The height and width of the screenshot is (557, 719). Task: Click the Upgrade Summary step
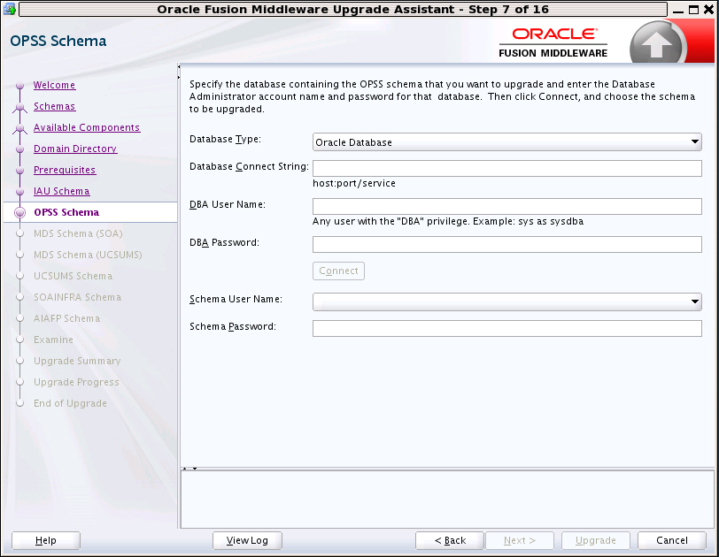tap(77, 361)
